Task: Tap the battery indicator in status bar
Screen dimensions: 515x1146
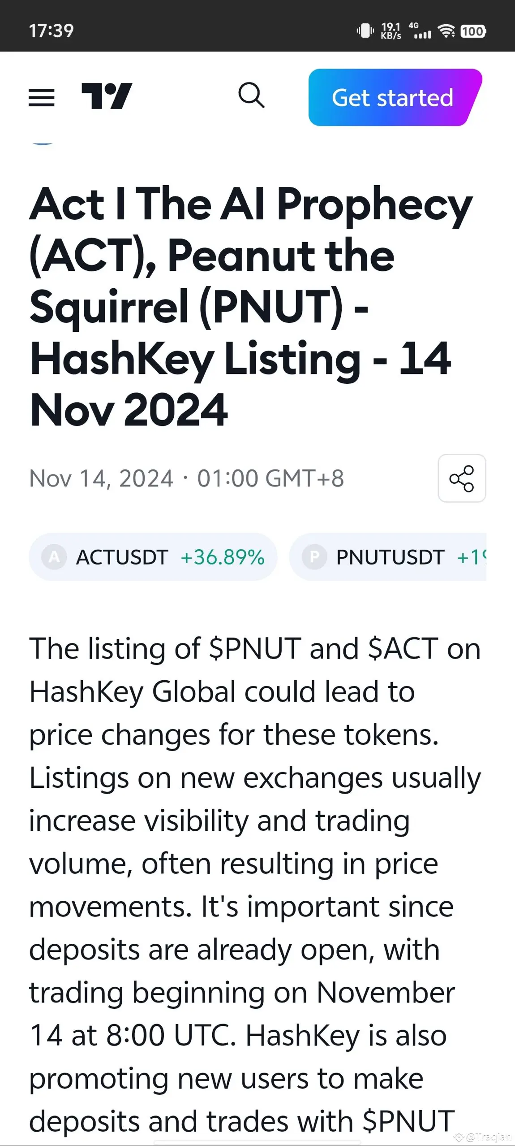Action: click(473, 31)
